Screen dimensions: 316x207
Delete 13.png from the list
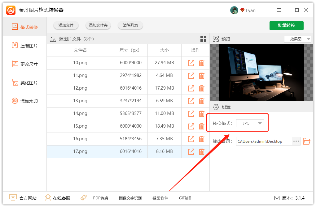[202, 101]
